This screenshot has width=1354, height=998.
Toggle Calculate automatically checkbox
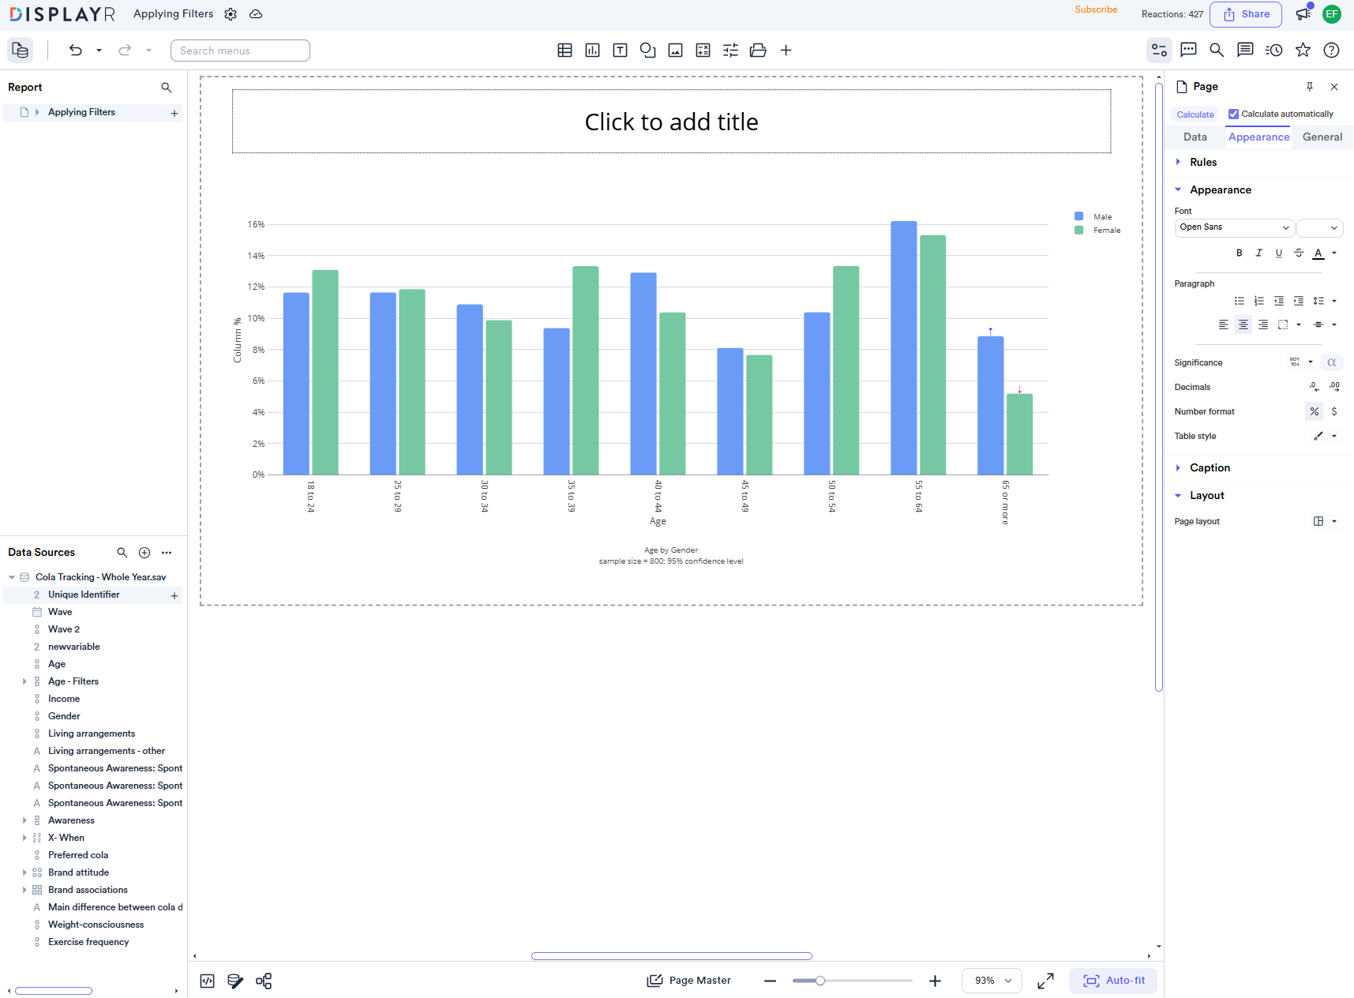tap(1233, 114)
